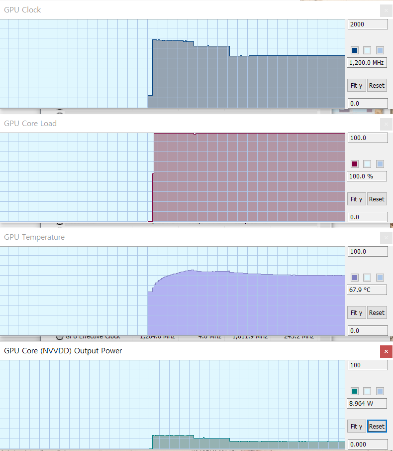Click the 100.0 % current load value
The width and height of the screenshot is (393, 451).
tap(367, 176)
